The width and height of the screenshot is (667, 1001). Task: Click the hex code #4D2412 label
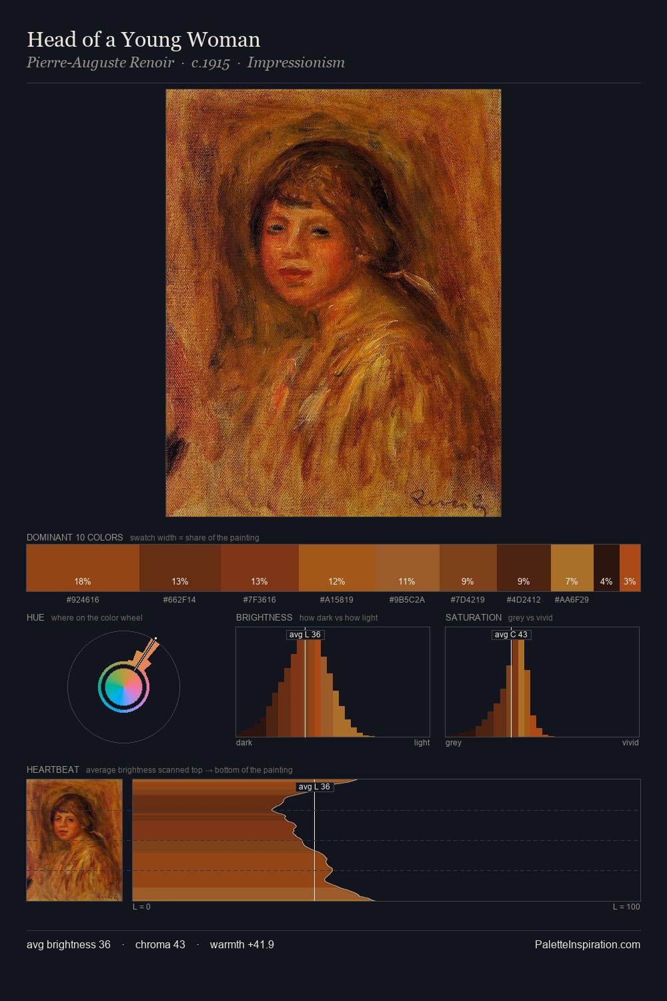pyautogui.click(x=524, y=600)
